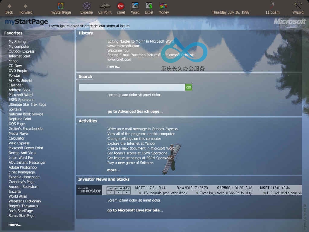Open www.cnet.com history entry
Viewport: 309px width, 232px height.
119,60
